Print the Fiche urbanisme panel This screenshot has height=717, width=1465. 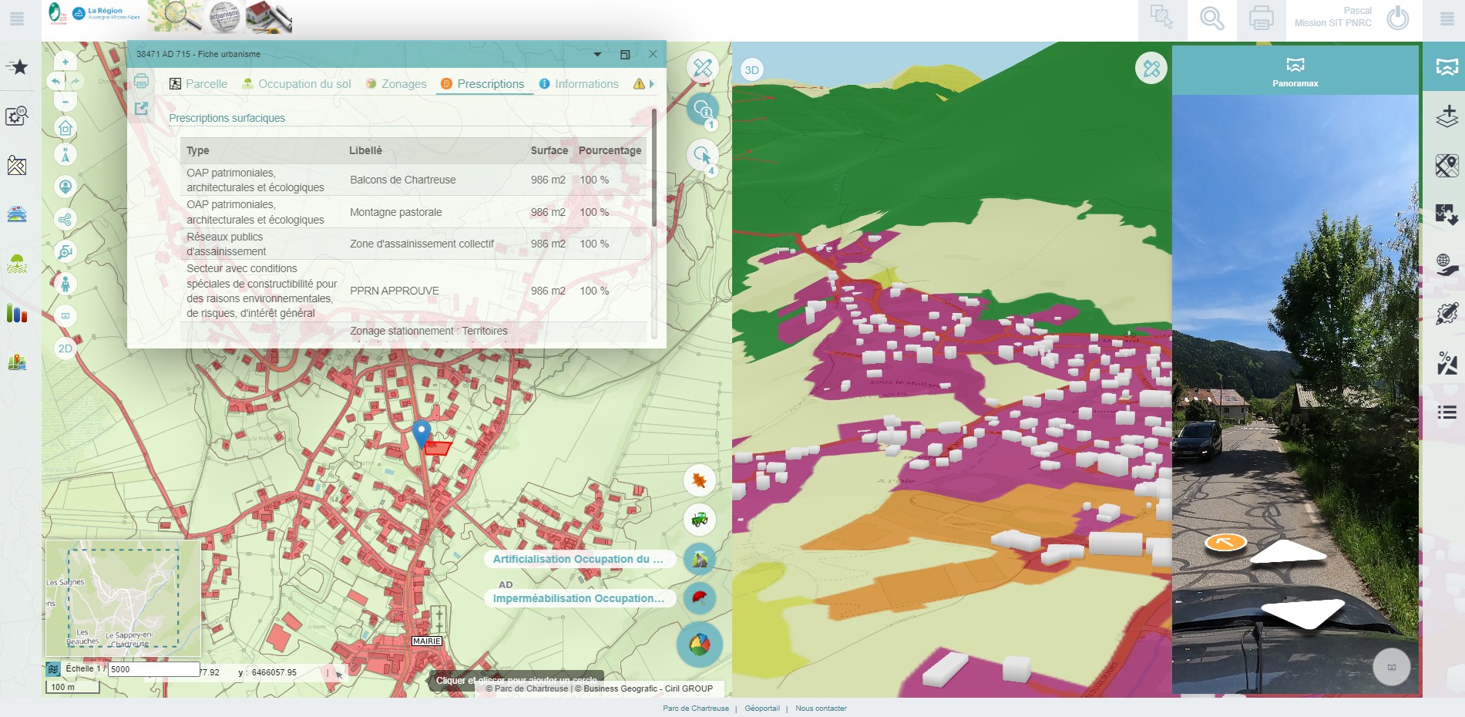pyautogui.click(x=141, y=81)
